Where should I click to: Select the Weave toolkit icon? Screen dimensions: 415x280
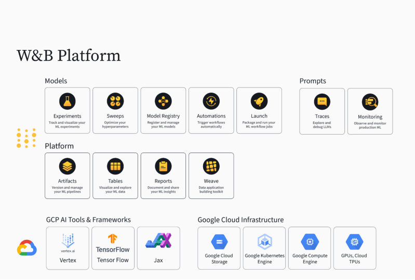pos(211,166)
